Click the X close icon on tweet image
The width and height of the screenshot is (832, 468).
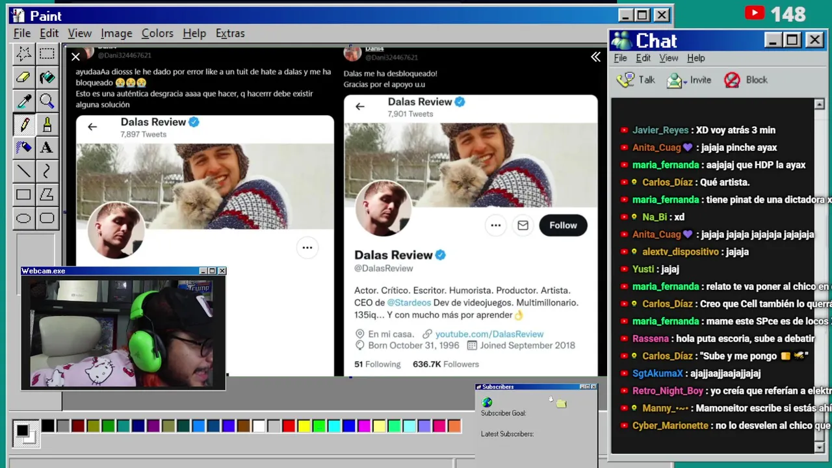point(75,57)
